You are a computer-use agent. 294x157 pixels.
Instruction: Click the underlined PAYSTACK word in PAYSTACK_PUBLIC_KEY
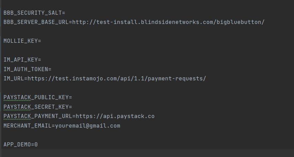click(x=17, y=97)
